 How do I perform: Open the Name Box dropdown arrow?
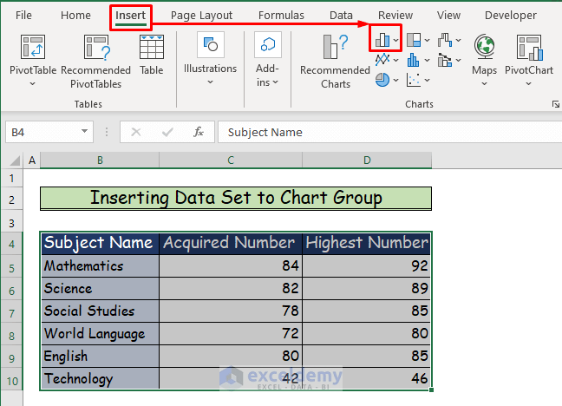tap(85, 132)
